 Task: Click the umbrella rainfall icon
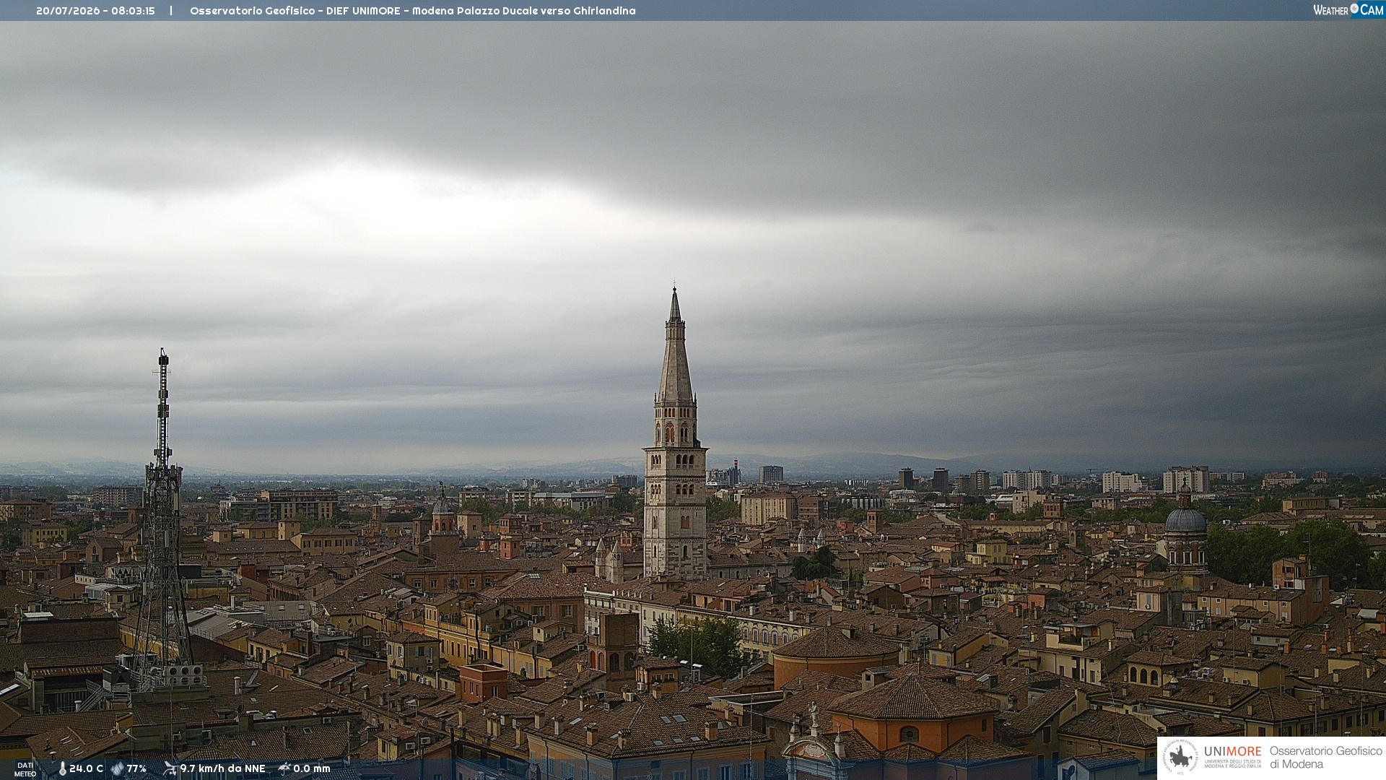[x=284, y=768]
